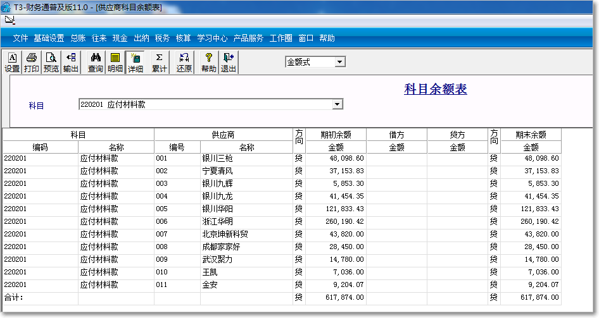Click the 累计 sigma cumulative icon
Viewport: 599px width, 318px height.
160,63
